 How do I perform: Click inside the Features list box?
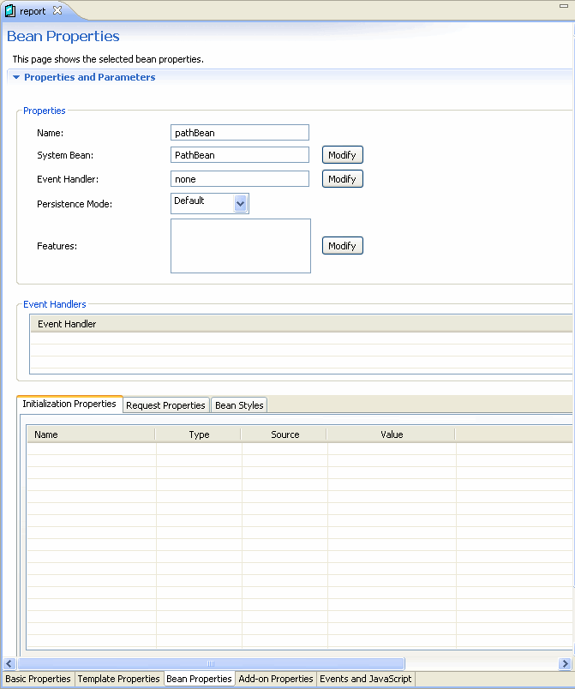(241, 246)
